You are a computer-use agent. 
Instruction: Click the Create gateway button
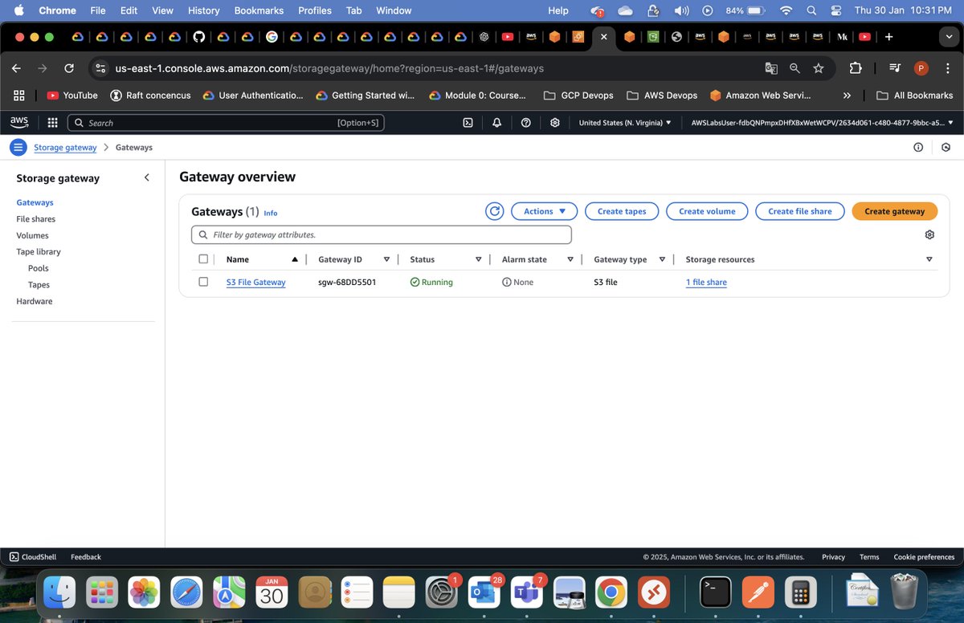click(x=895, y=211)
